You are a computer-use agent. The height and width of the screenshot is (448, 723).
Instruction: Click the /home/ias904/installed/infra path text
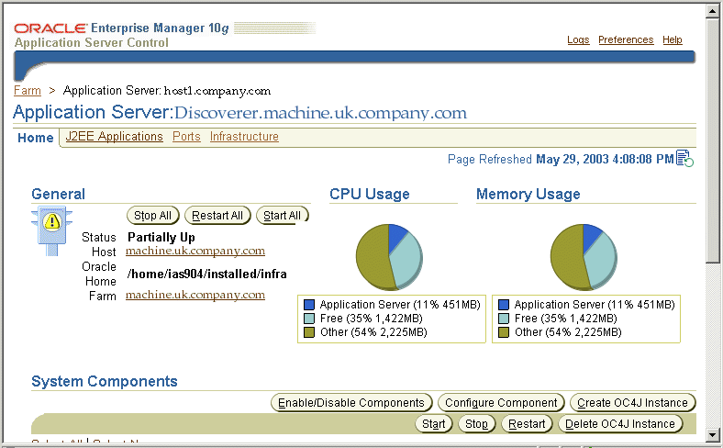(207, 274)
